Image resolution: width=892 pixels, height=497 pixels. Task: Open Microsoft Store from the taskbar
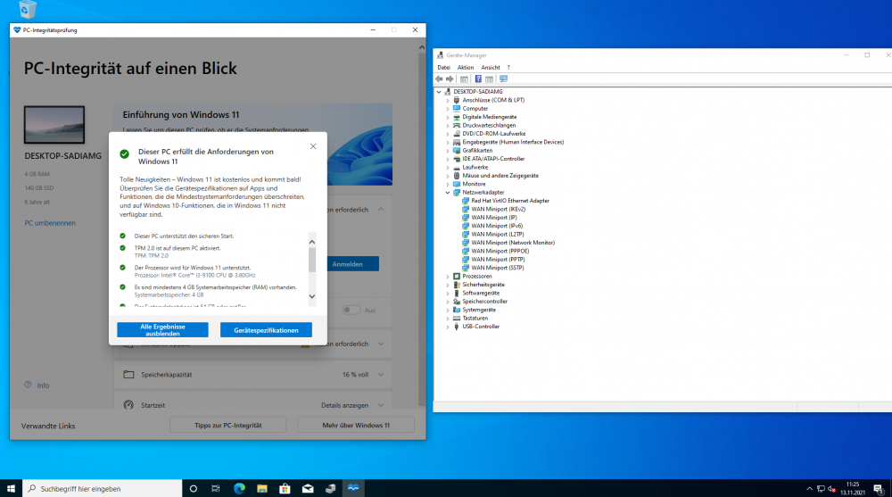coord(285,488)
